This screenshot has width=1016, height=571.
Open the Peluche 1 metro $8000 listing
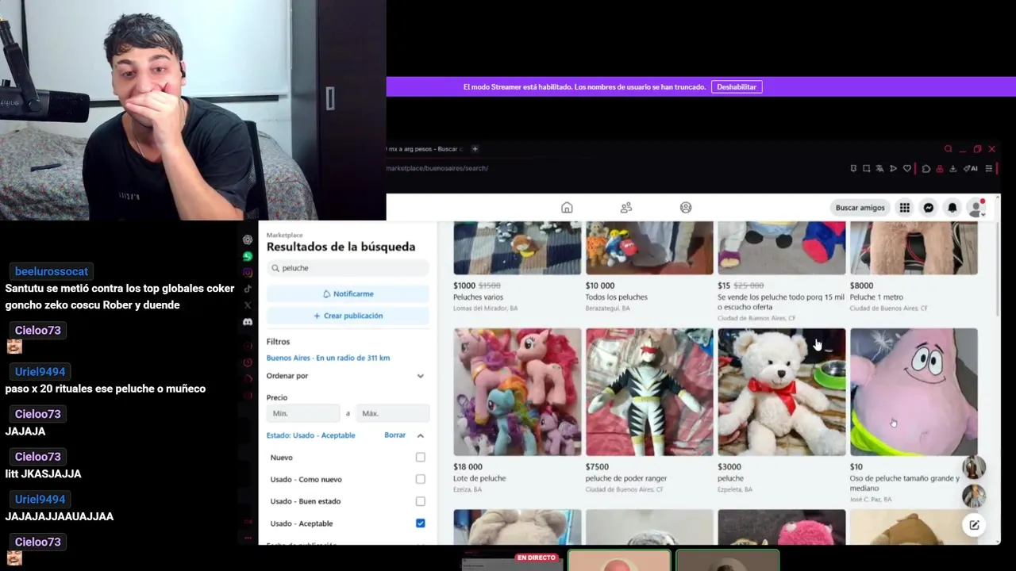tap(914, 248)
